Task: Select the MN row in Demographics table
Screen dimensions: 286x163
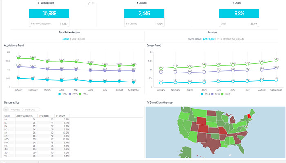Action: (x=37, y=136)
